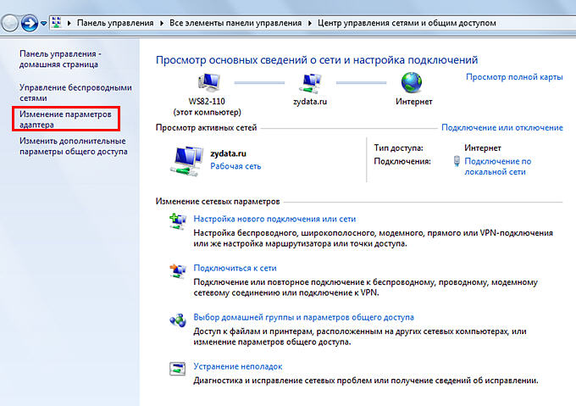Viewport: 576px width, 406px height.
Task: Click the Подключения: label
Action: click(402, 161)
